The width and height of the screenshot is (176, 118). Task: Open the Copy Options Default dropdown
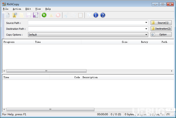[88, 35]
